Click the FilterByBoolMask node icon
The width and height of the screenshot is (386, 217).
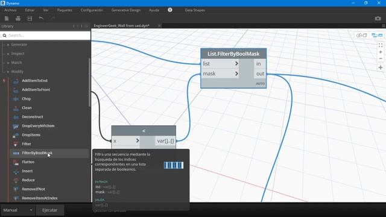pos(16,153)
